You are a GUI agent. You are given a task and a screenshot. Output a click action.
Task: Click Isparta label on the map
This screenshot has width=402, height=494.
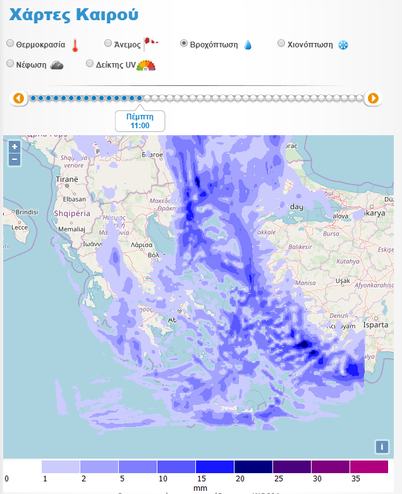tap(376, 325)
